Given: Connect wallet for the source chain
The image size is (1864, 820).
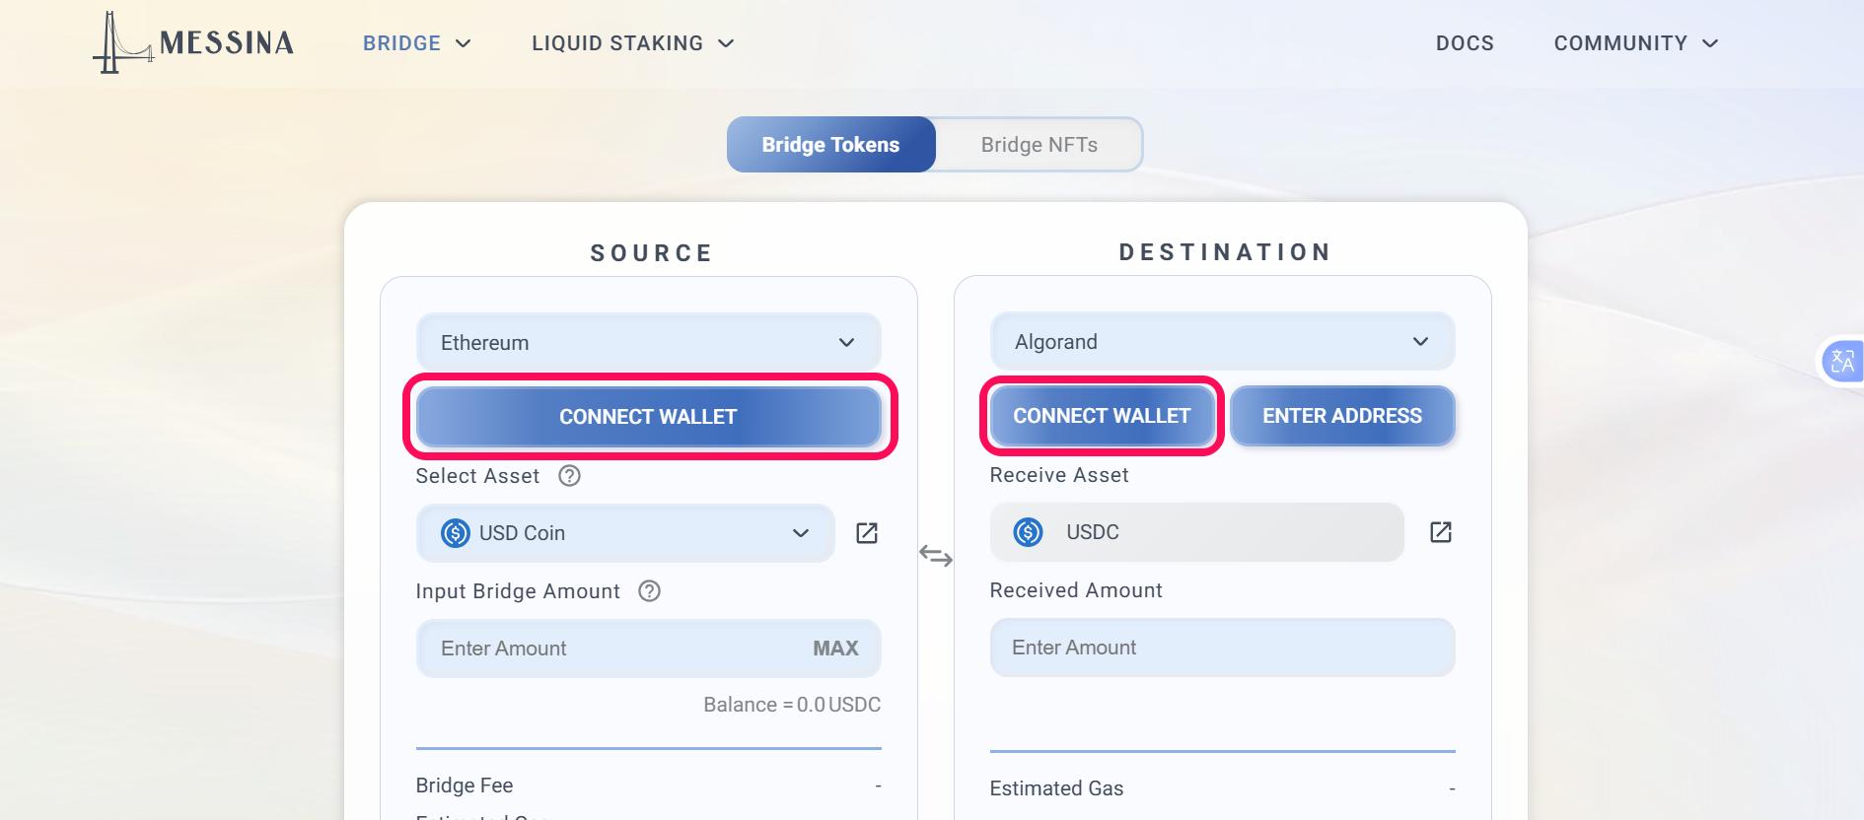Looking at the screenshot, I should (648, 417).
